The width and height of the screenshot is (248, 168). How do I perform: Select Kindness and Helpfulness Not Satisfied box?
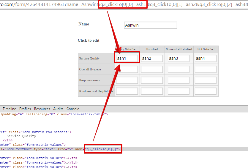click(x=205, y=91)
